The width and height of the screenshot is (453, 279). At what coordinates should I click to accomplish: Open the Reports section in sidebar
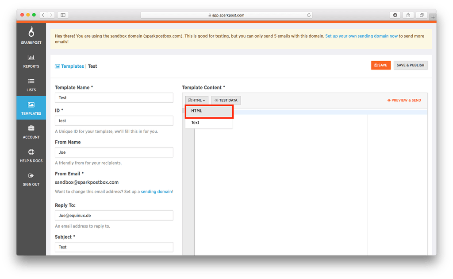tap(31, 61)
